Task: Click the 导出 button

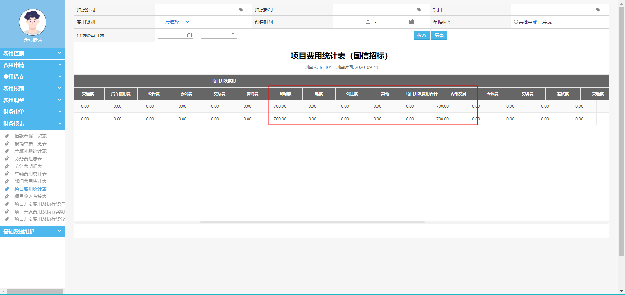Action: (439, 35)
